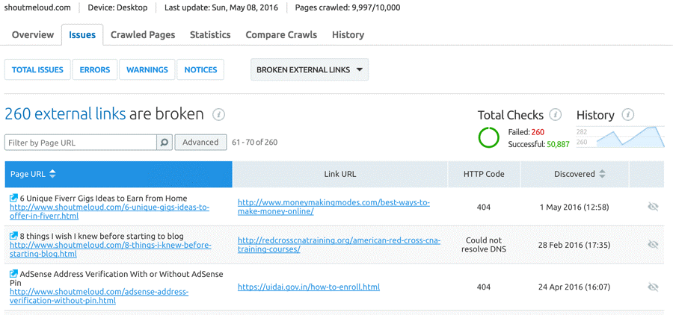Hide the redcrosscnatraining.org broken link row

point(653,244)
